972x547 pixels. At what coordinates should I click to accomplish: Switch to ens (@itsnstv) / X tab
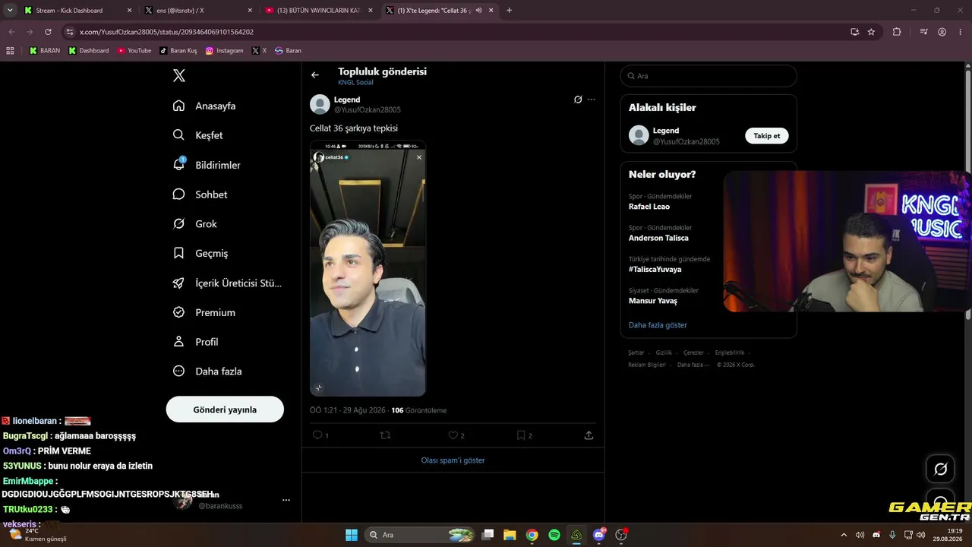199,11
